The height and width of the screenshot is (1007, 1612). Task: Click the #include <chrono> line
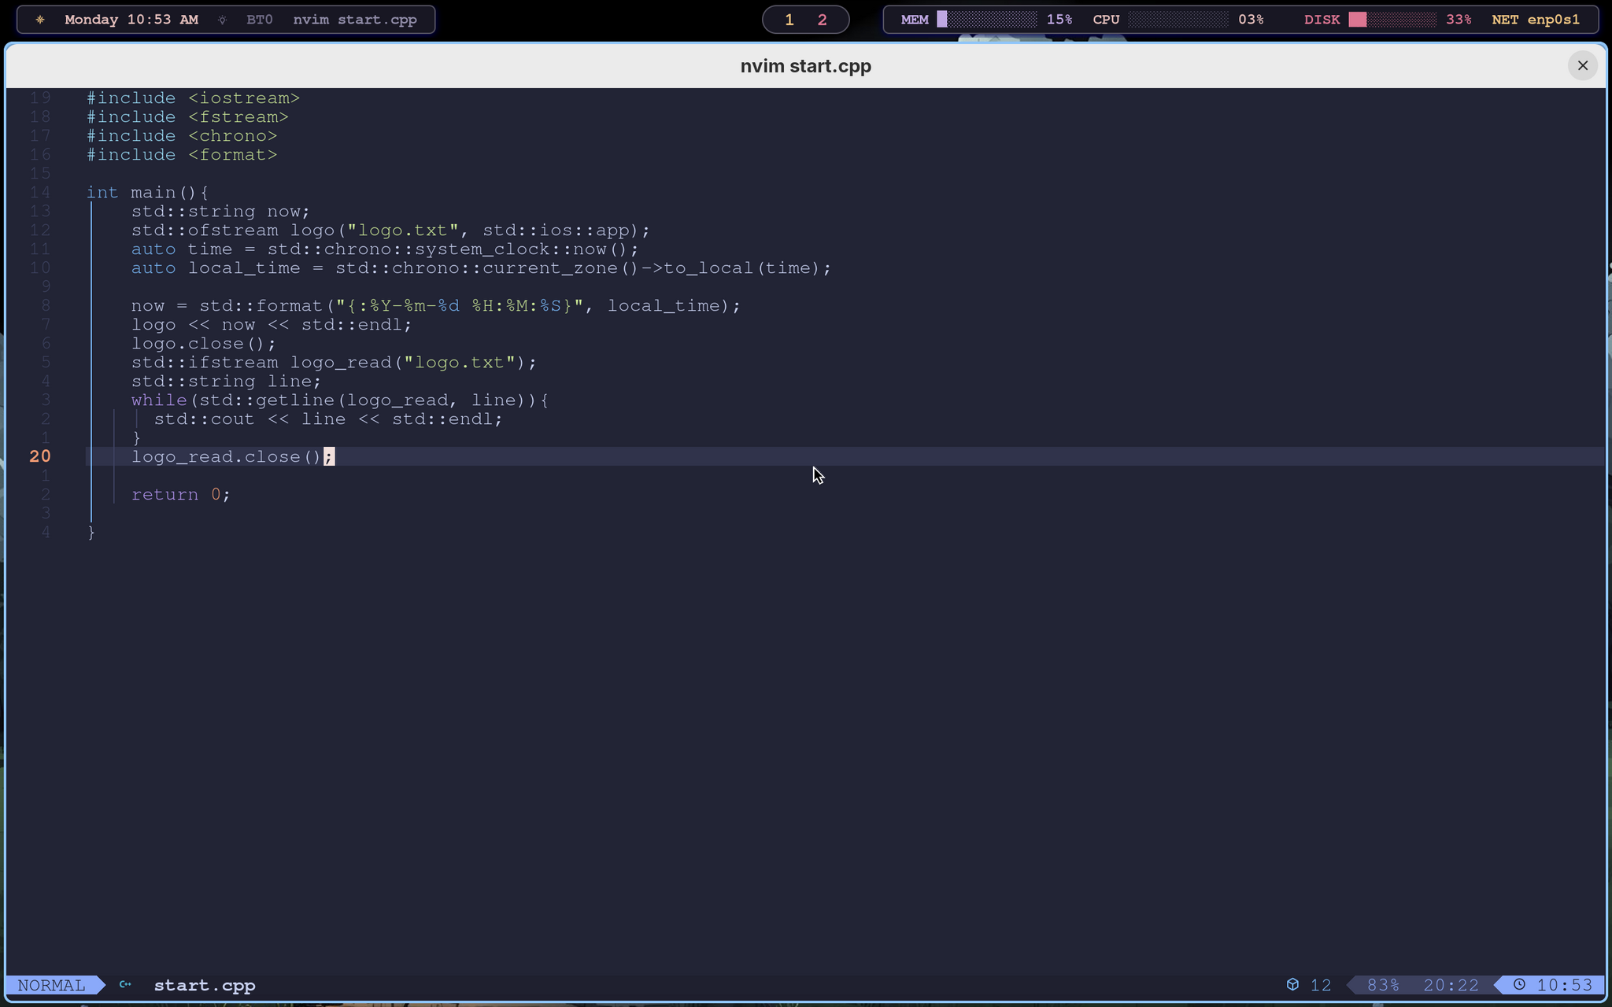coord(182,135)
